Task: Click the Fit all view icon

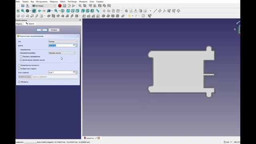Action: click(18, 11)
